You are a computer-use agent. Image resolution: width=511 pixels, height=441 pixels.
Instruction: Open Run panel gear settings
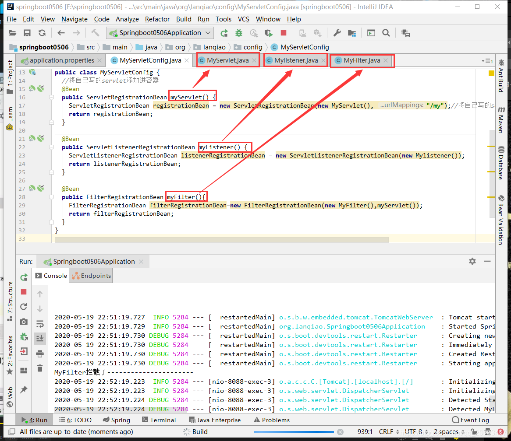point(472,261)
